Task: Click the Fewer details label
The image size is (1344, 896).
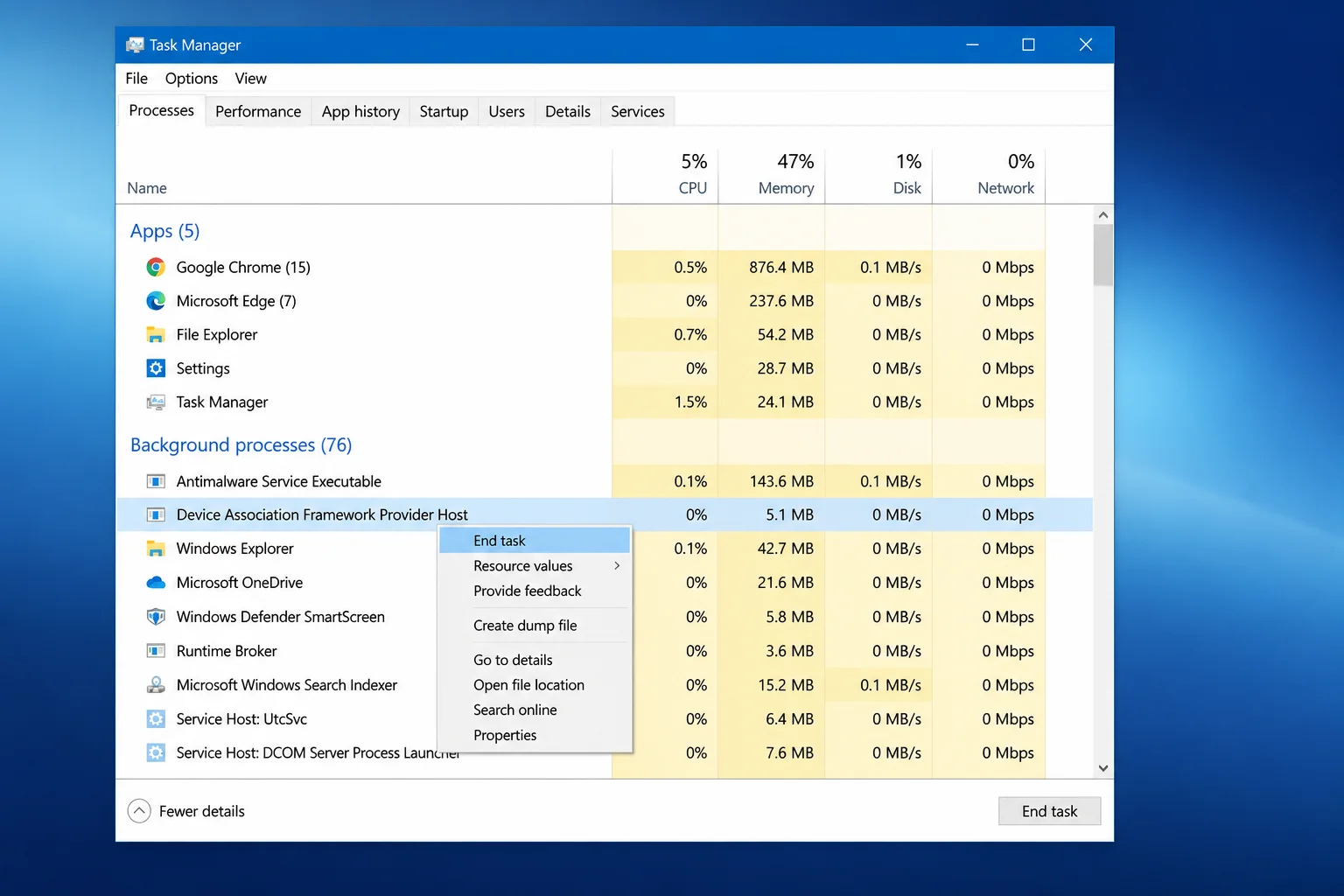Action: pyautogui.click(x=202, y=811)
